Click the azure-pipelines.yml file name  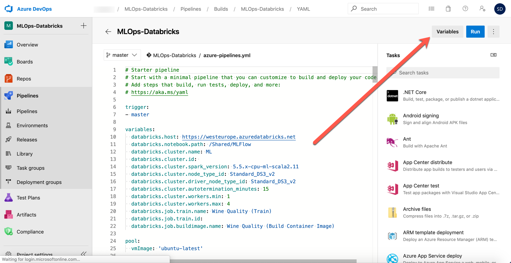point(227,55)
